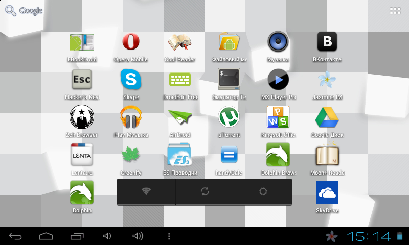Open the 15:14 clock panel
Viewport: 409px width, 245px height.
369,236
